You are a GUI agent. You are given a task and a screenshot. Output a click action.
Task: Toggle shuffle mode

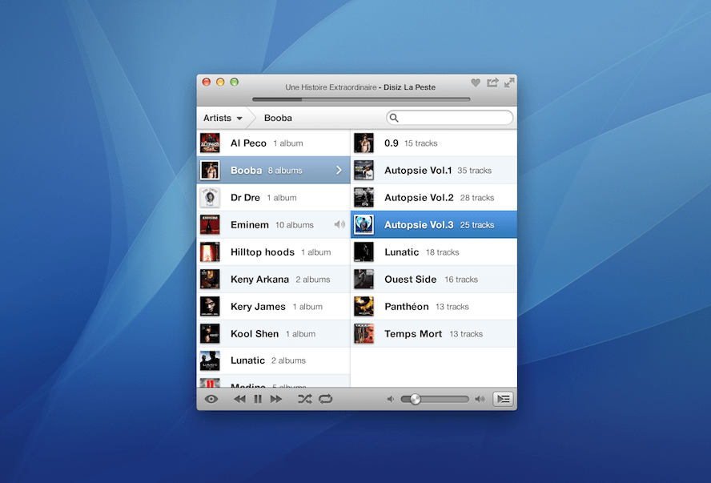click(305, 399)
